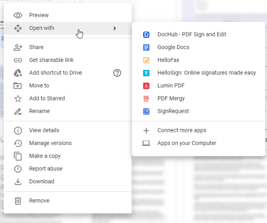
Task: Select HelloFax in the submenu
Action: coord(199,60)
